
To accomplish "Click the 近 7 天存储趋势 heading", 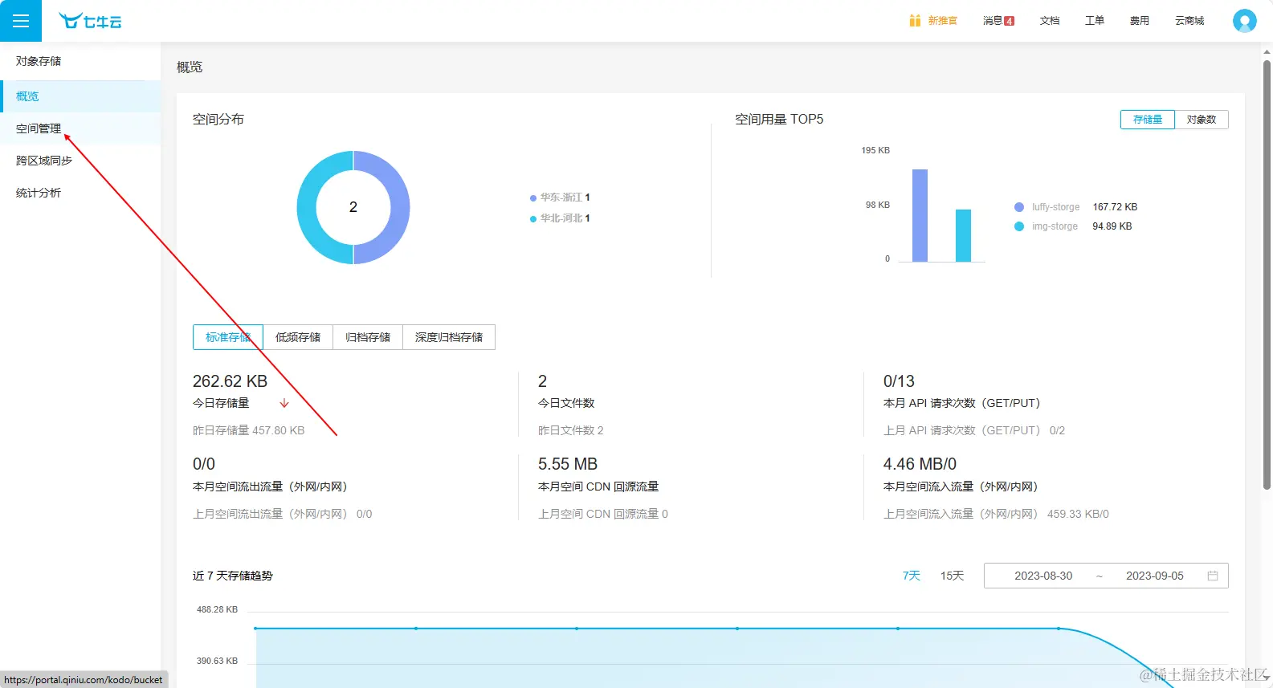I will tap(233, 576).
